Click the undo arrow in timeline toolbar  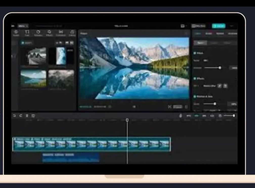14,116
